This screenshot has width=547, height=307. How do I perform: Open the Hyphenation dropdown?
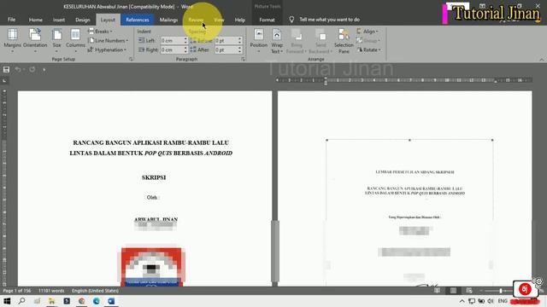(x=107, y=49)
